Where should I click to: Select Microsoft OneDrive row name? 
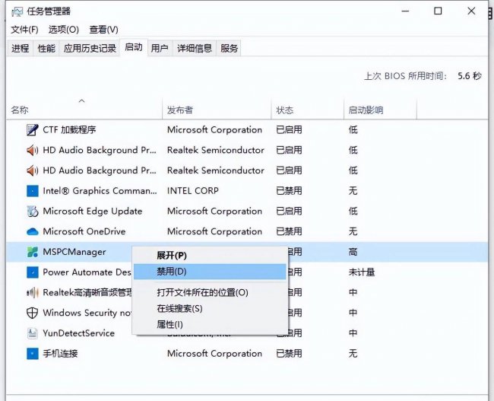[x=84, y=231]
